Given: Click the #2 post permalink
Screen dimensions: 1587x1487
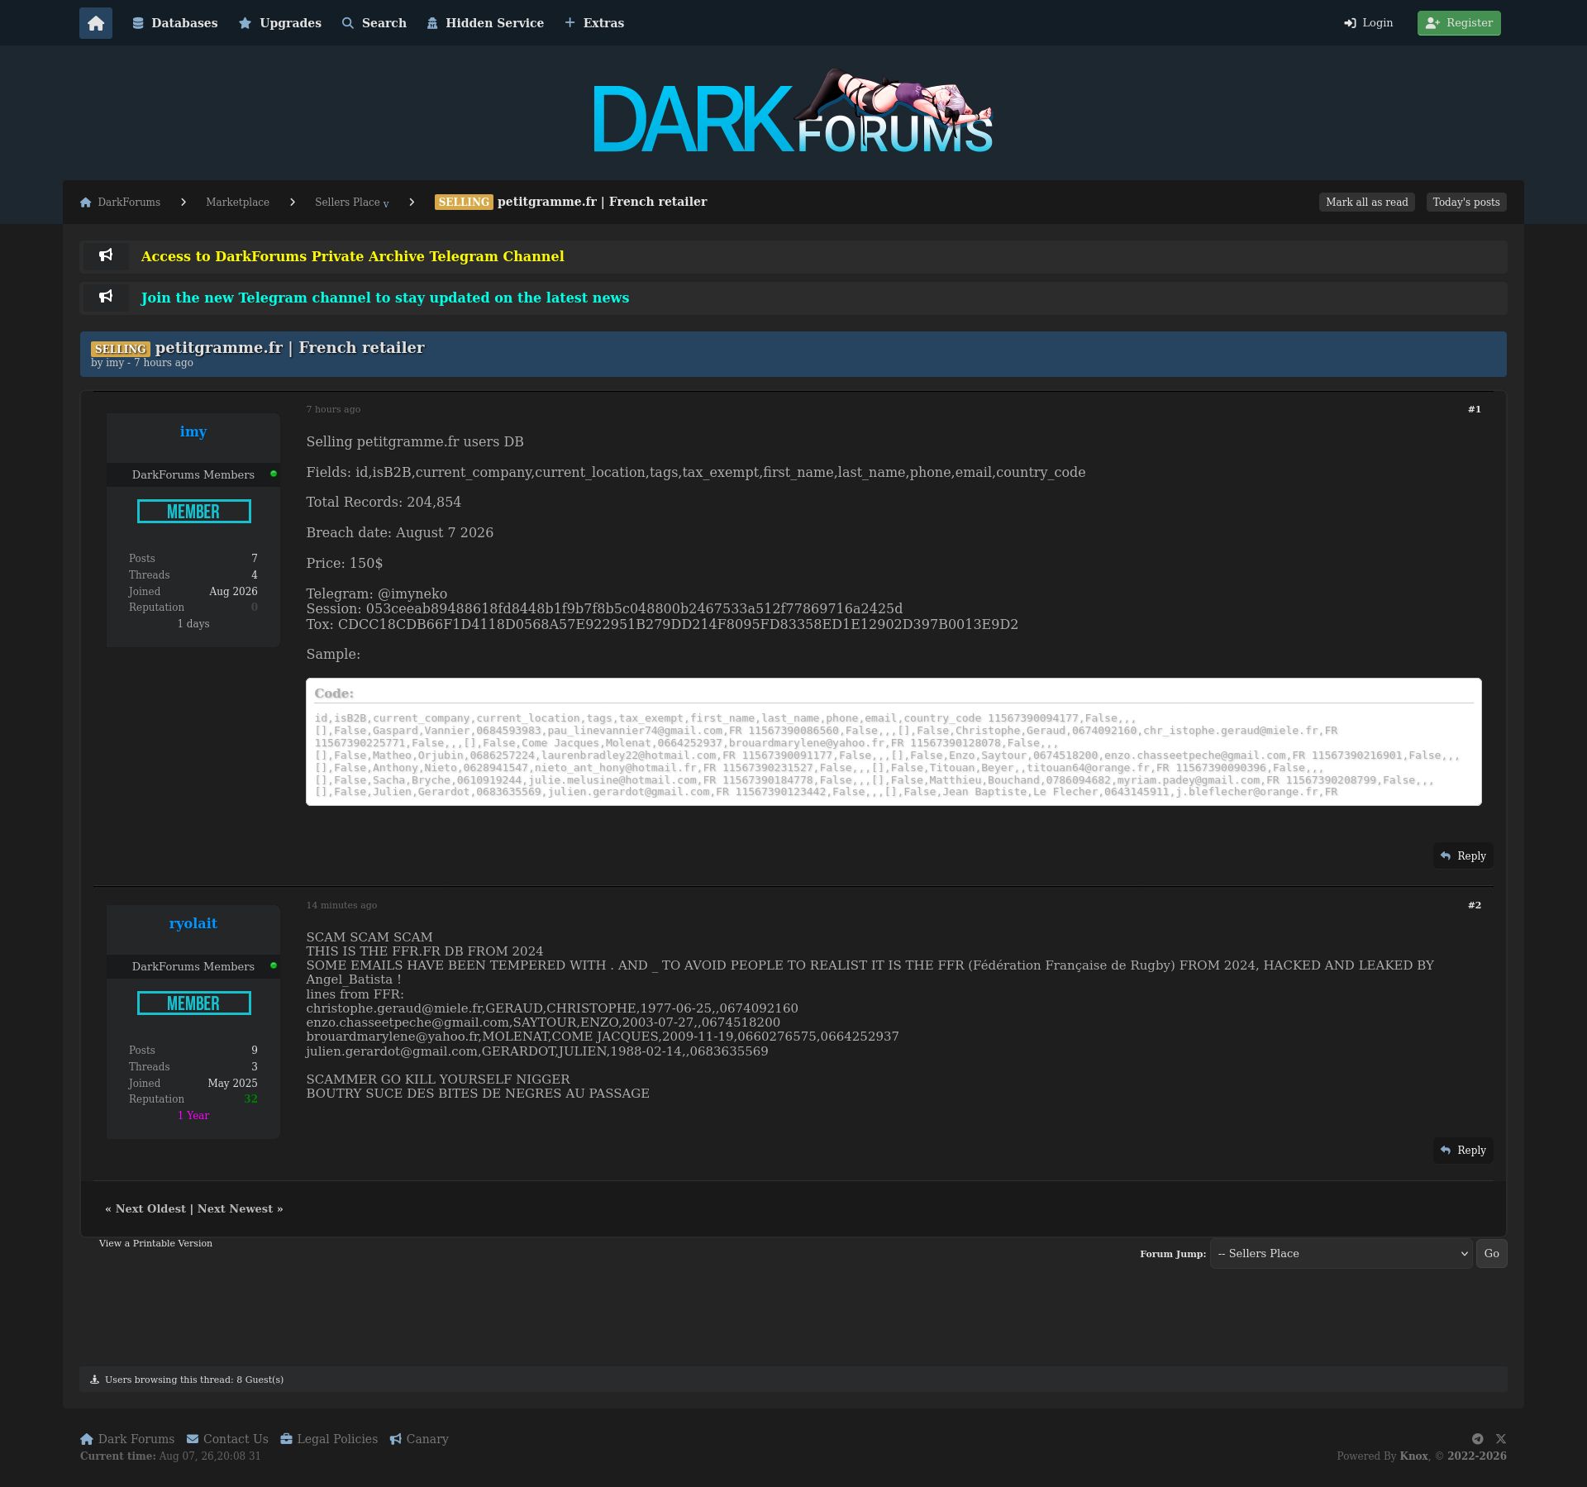Looking at the screenshot, I should click(1475, 906).
